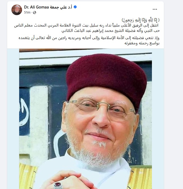Viewport: 183px width, 189px height.
Task: Click the Arabic name أ.د علي جمعة
Action: (61, 7)
